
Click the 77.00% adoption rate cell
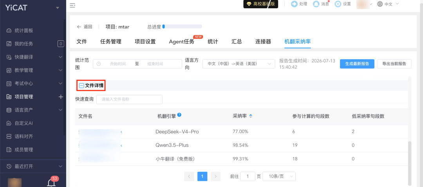click(x=240, y=132)
